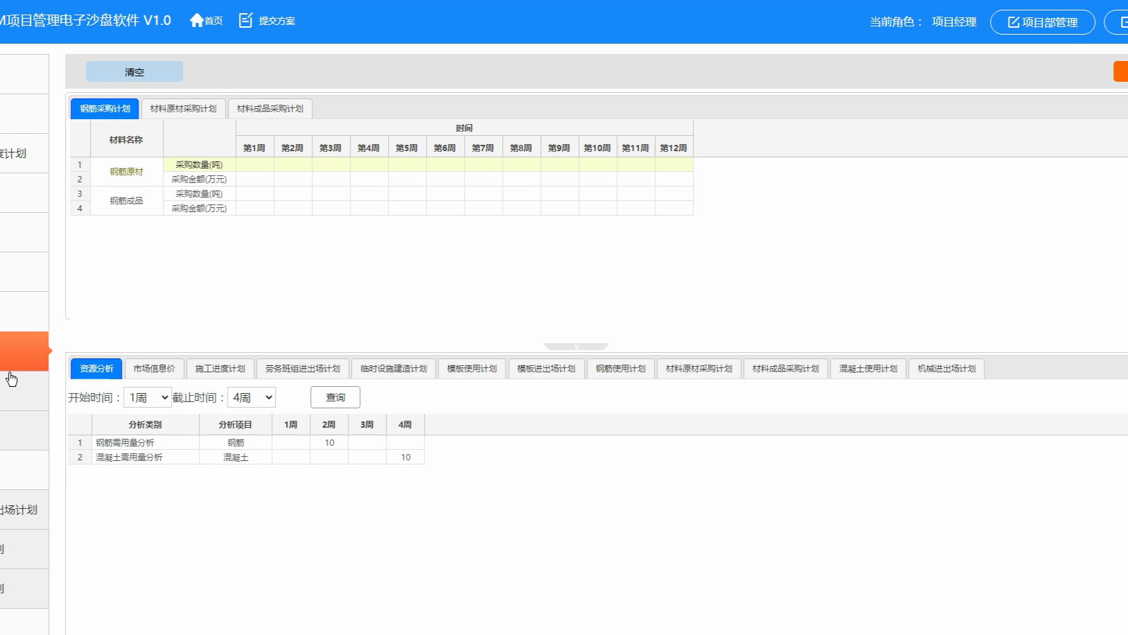The height and width of the screenshot is (635, 1128).
Task: Open 临时设施建造计划 tab
Action: click(x=393, y=369)
